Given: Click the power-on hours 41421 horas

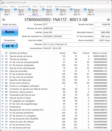Looking at the screenshot, I should coord(102,40).
